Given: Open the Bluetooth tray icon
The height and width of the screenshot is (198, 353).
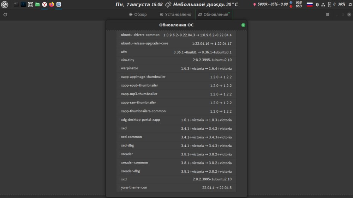Looking at the screenshot, I should pos(317,5).
